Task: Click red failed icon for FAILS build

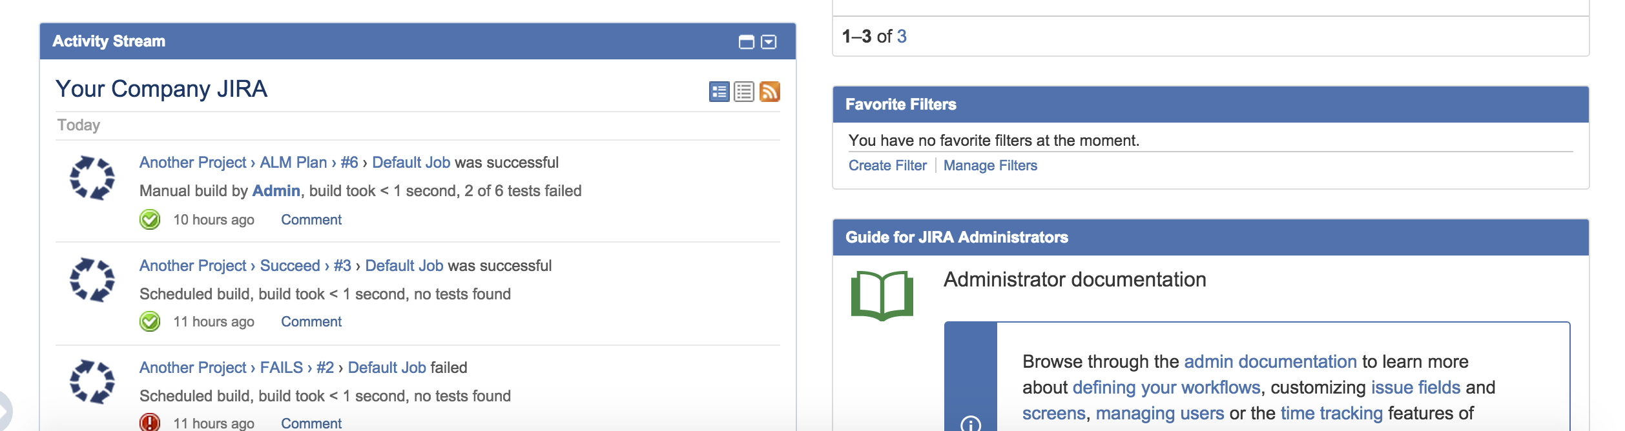Action: click(150, 423)
